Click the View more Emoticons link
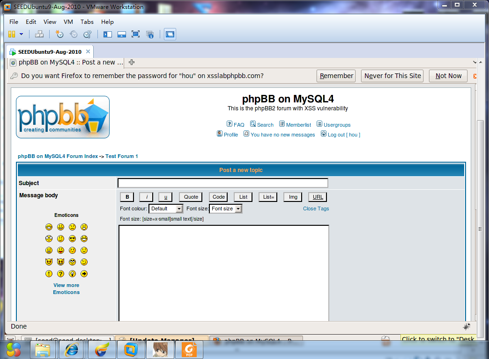This screenshot has width=489, height=359. 67,288
